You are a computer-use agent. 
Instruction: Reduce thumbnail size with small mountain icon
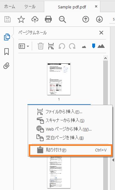(84, 47)
